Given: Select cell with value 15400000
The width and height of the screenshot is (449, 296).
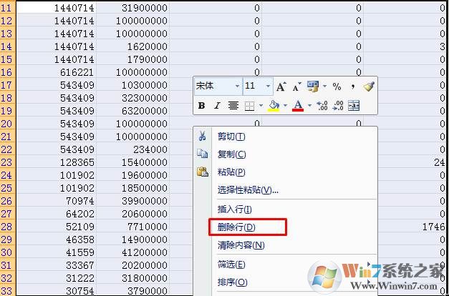Looking at the screenshot, I should 133,162.
